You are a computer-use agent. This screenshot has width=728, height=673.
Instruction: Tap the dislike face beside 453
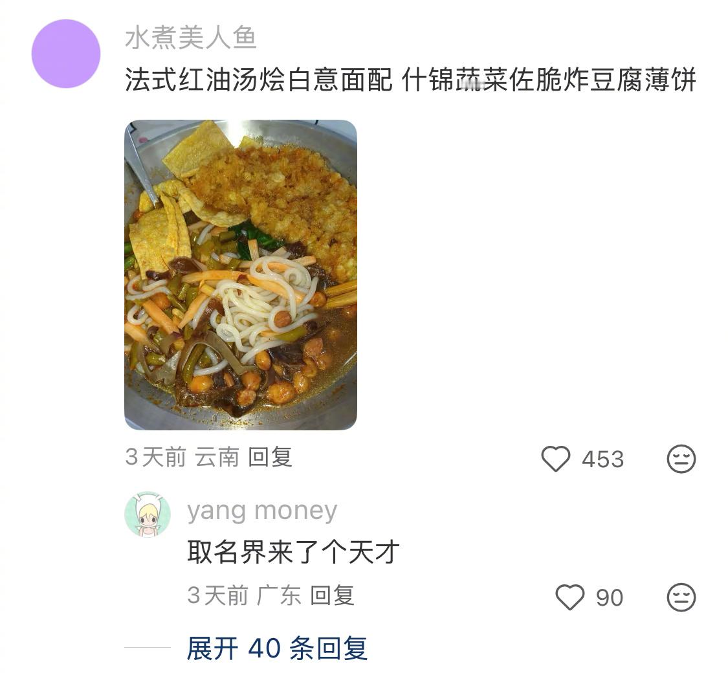click(x=681, y=459)
